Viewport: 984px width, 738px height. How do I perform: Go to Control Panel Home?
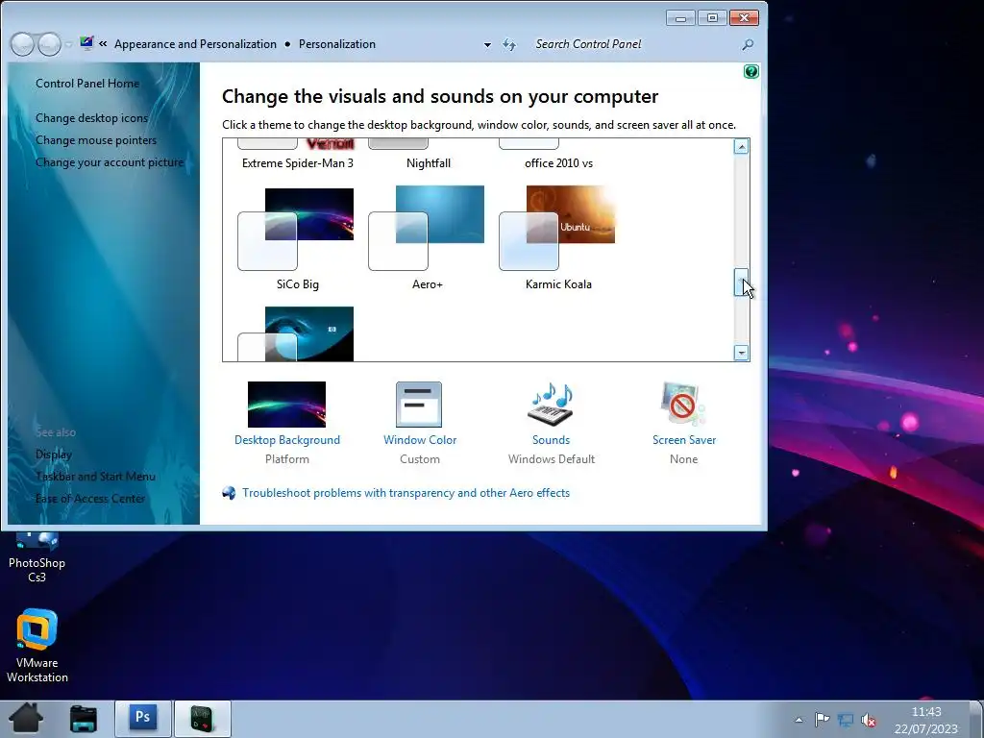(x=87, y=84)
